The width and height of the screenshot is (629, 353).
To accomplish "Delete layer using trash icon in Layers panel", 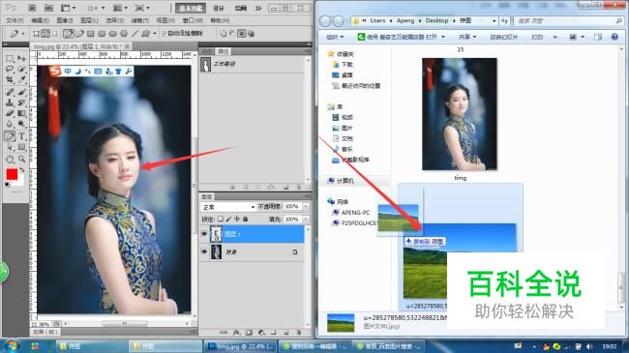I will coord(298,332).
